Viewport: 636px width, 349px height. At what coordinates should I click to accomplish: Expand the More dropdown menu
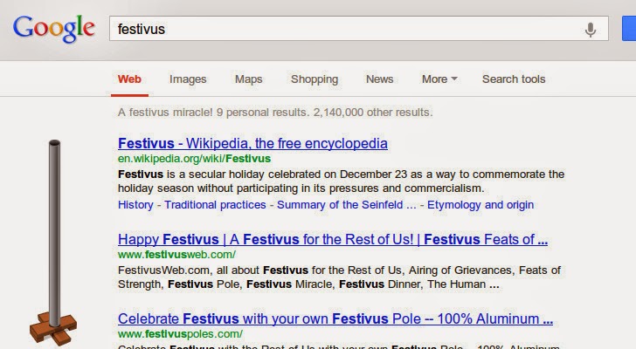point(439,79)
